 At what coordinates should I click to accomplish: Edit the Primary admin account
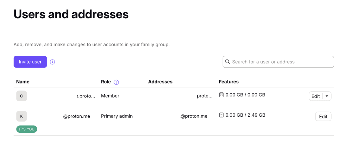coord(323,116)
